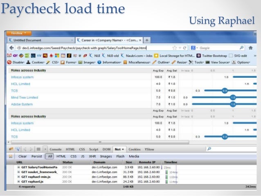Click the search magnifier in Google box

pyautogui.click(x=242, y=48)
